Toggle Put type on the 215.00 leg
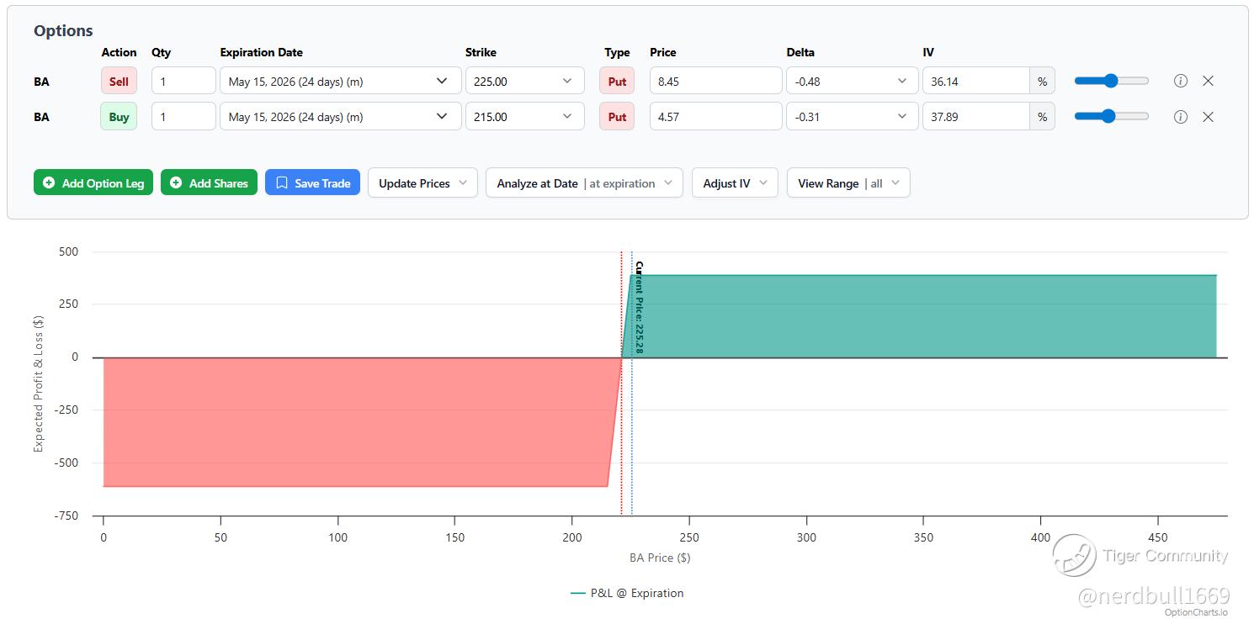The height and width of the screenshot is (624, 1254). [617, 117]
